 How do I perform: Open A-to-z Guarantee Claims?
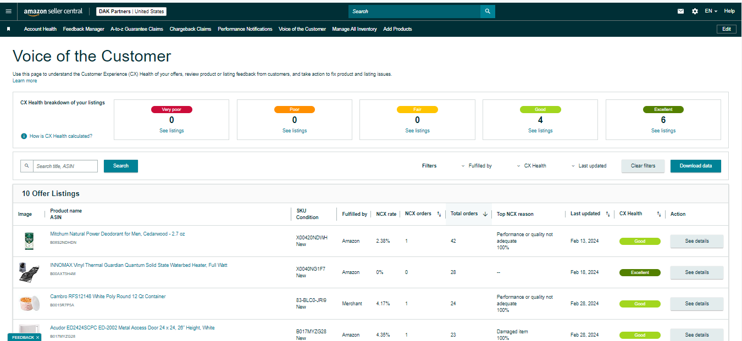(x=137, y=29)
